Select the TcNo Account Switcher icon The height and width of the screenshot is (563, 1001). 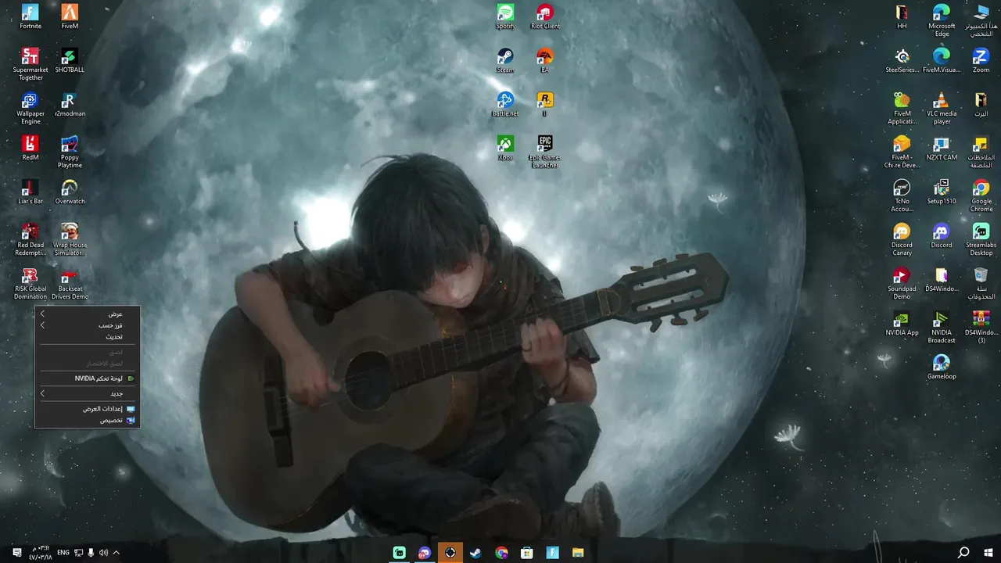[x=902, y=195]
